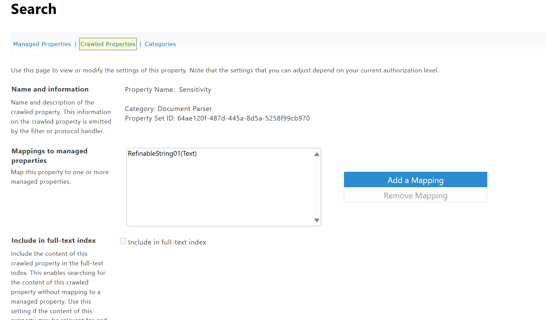This screenshot has width=546, height=320.
Task: Click the page intro sentence about authorization level
Action: coord(225,70)
